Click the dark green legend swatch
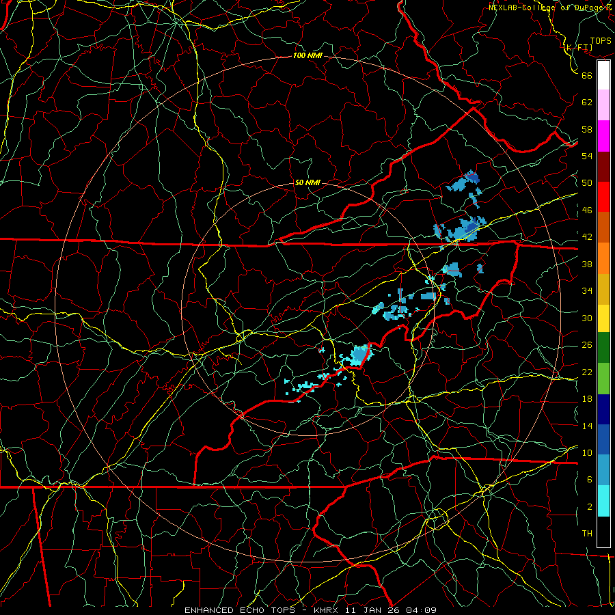615x615 pixels. point(603,348)
